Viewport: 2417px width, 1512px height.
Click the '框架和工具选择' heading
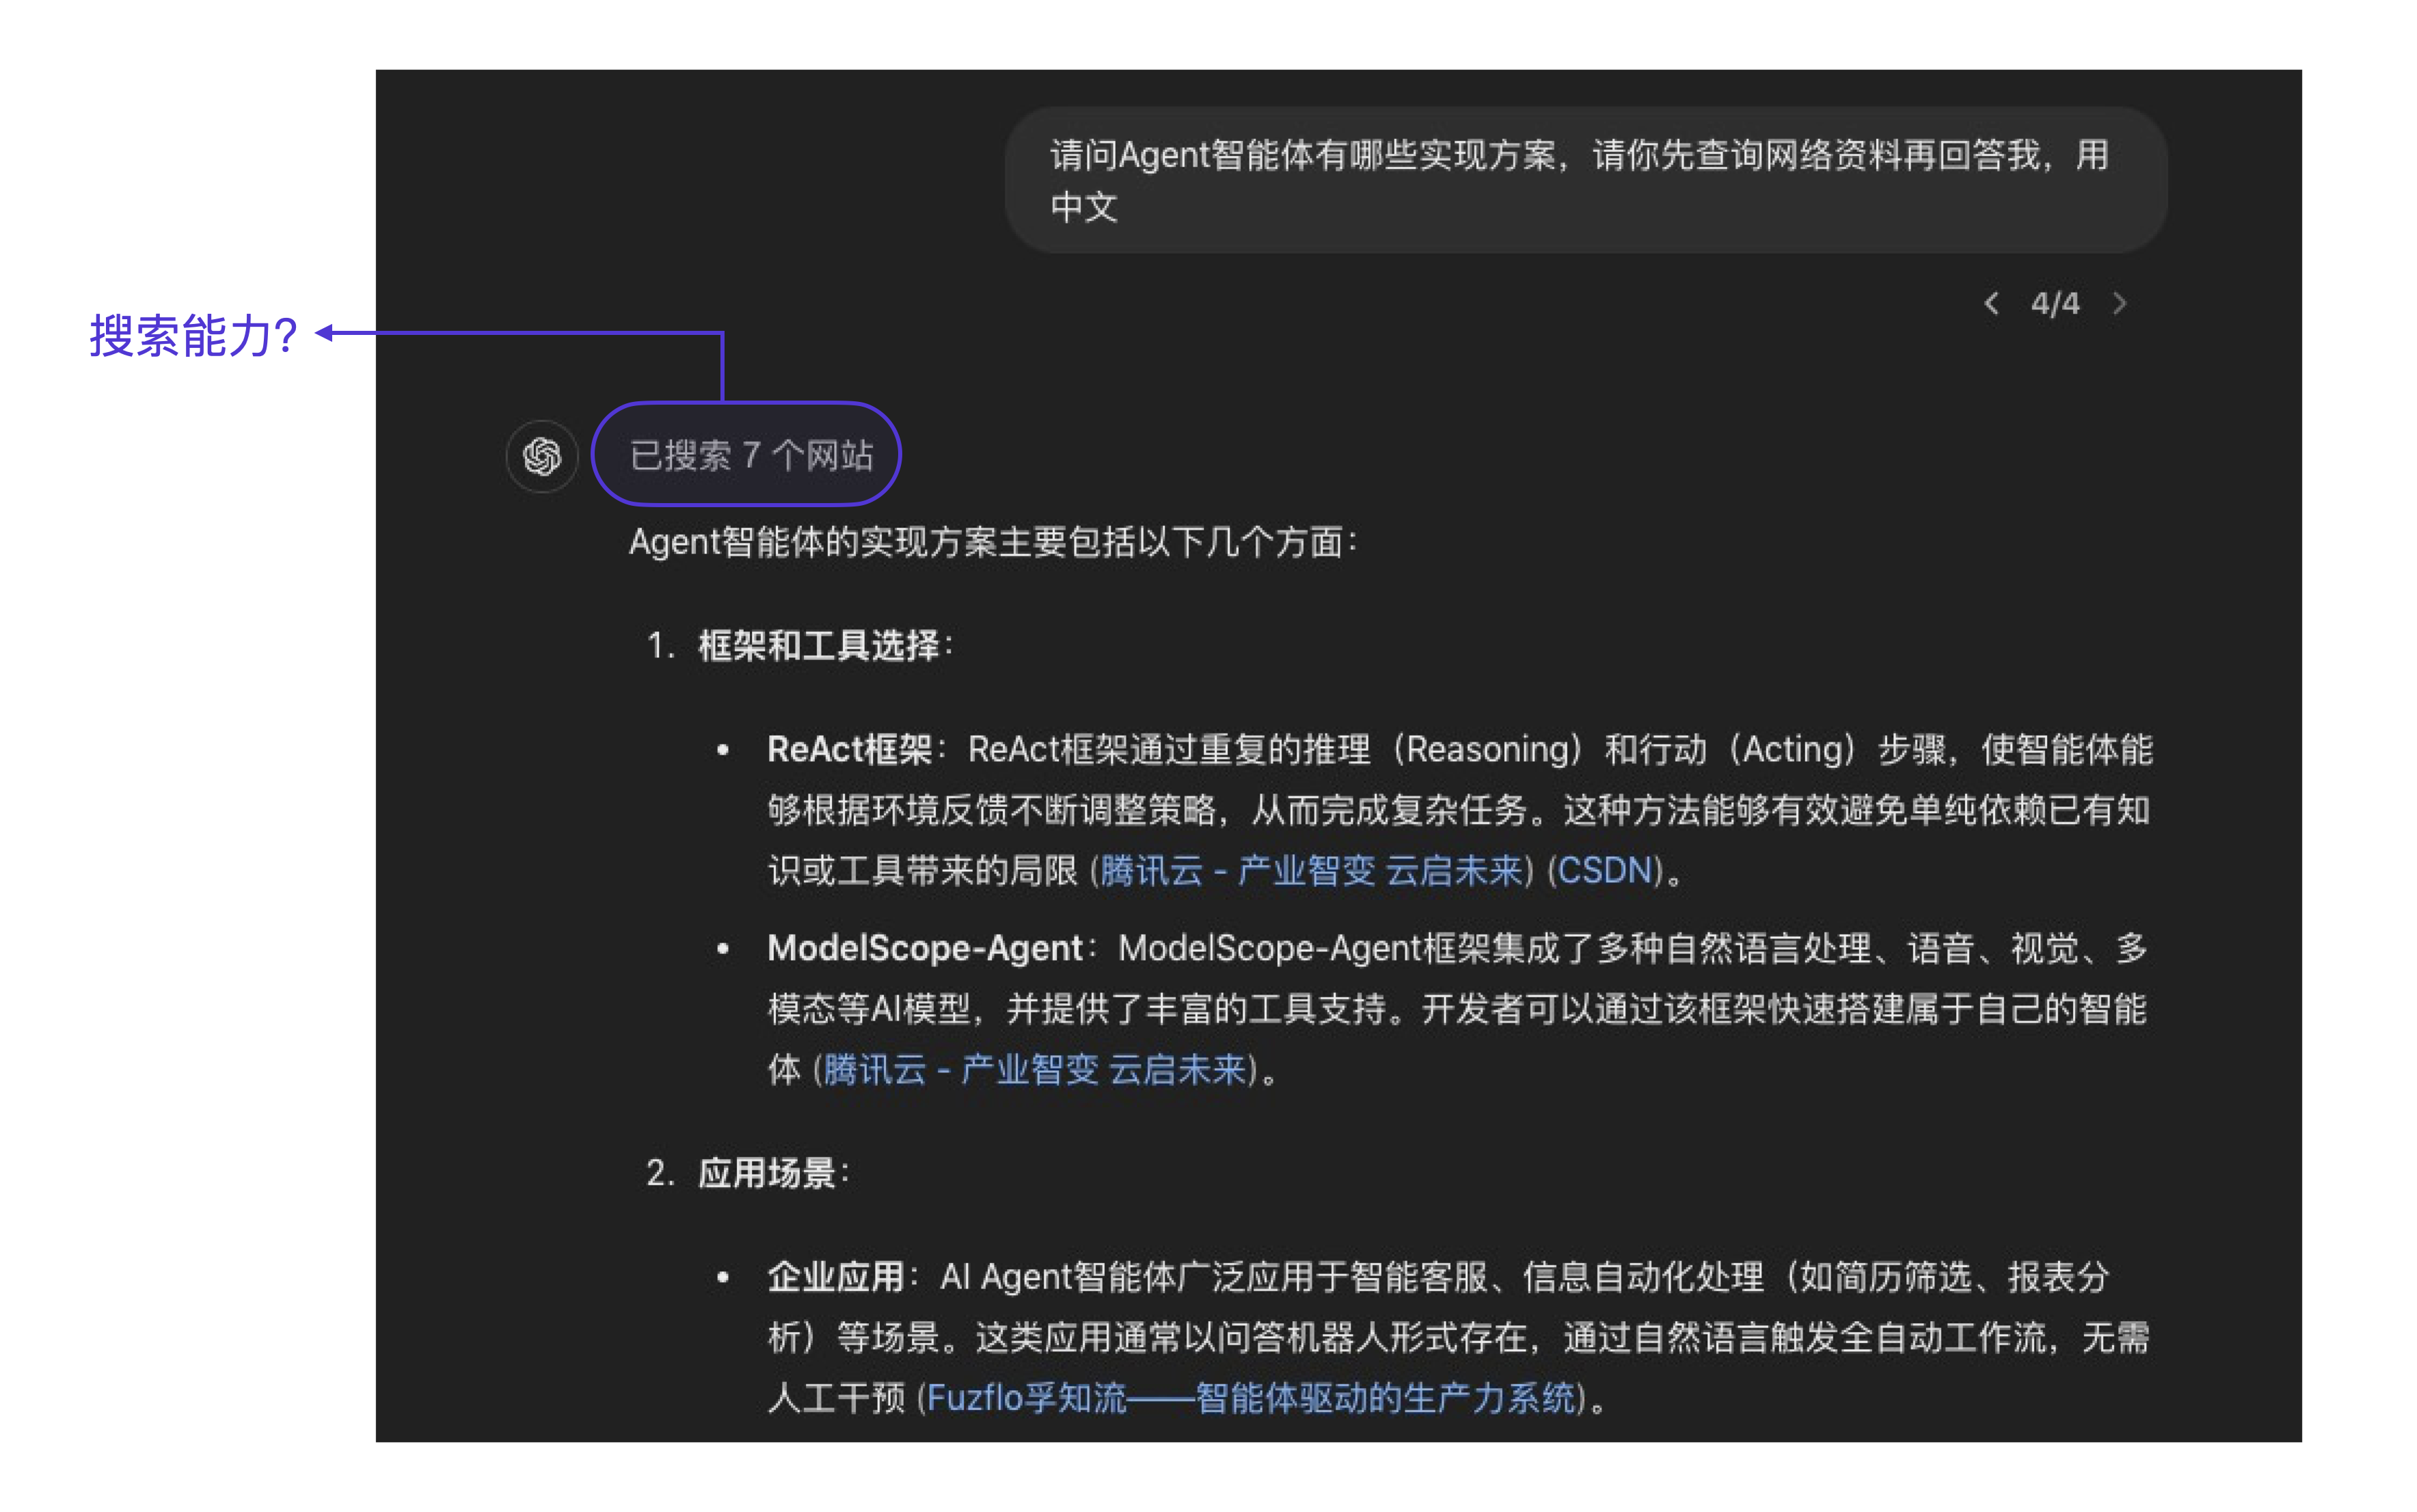click(820, 645)
